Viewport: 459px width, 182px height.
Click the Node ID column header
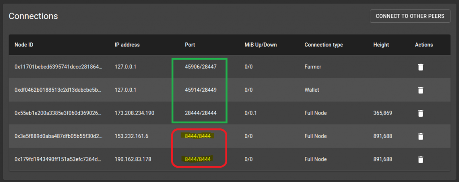(24, 45)
